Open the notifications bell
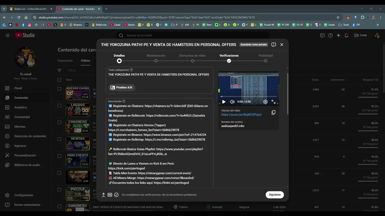385x216 pixels. click(x=346, y=35)
